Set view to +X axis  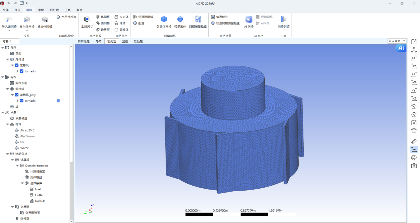click(414, 58)
